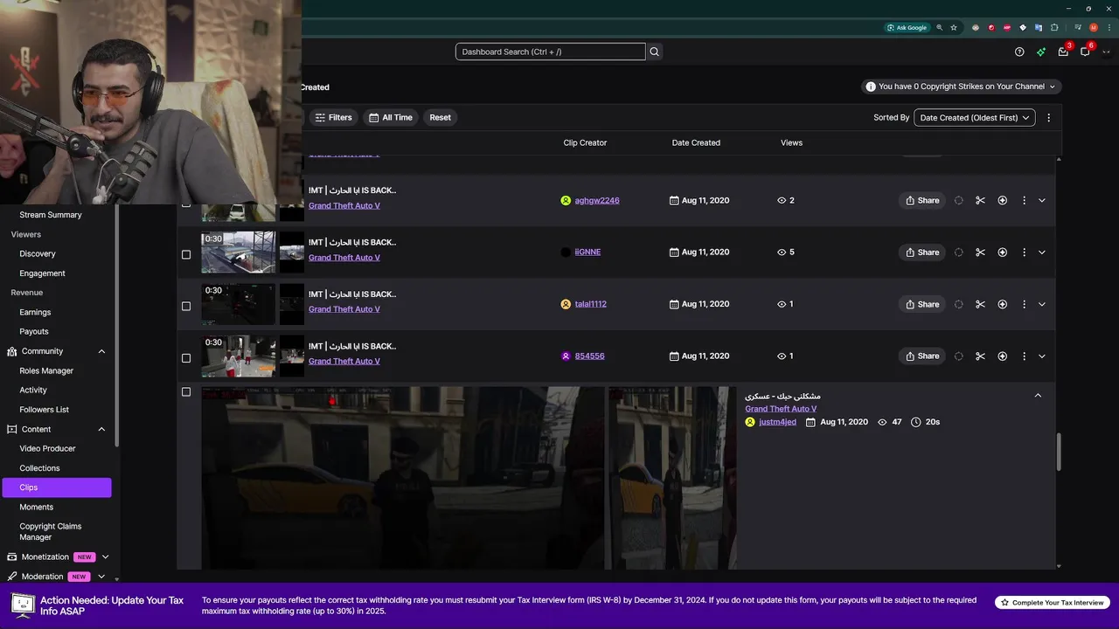Open the inbox with 3 notifications
1119x629 pixels.
(x=1063, y=52)
